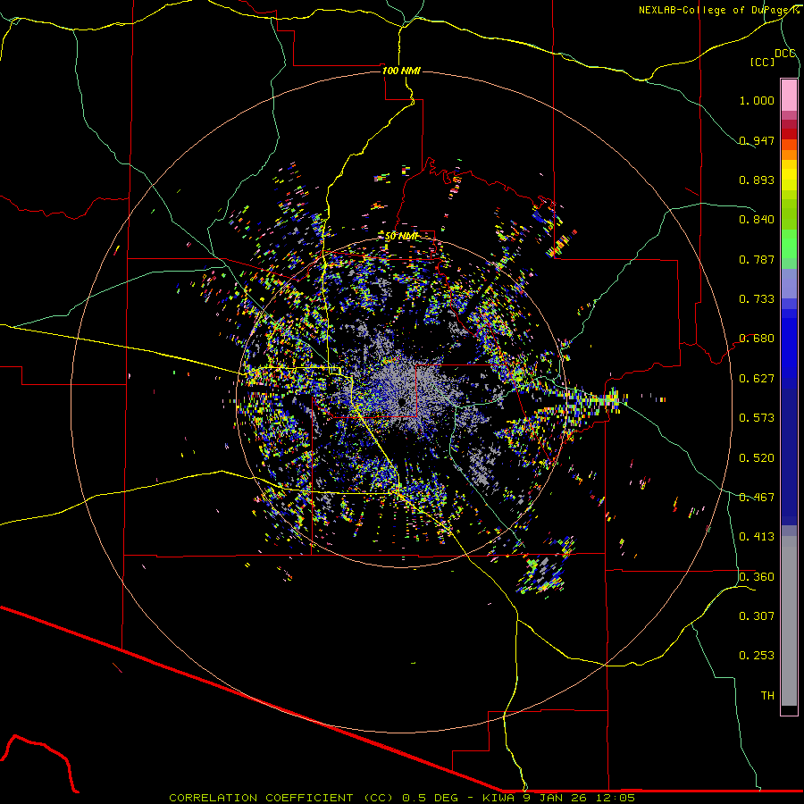The height and width of the screenshot is (804, 804).
Task: Click the [CC] legend unit label
Action: click(762, 62)
